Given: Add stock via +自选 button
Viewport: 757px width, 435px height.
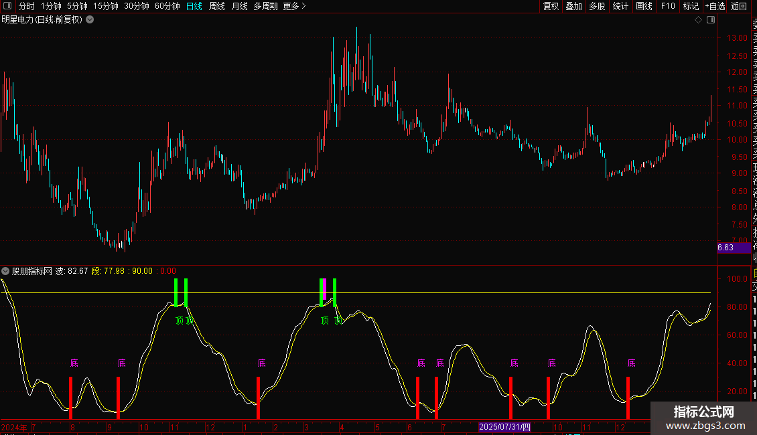Looking at the screenshot, I should pyautogui.click(x=715, y=6).
